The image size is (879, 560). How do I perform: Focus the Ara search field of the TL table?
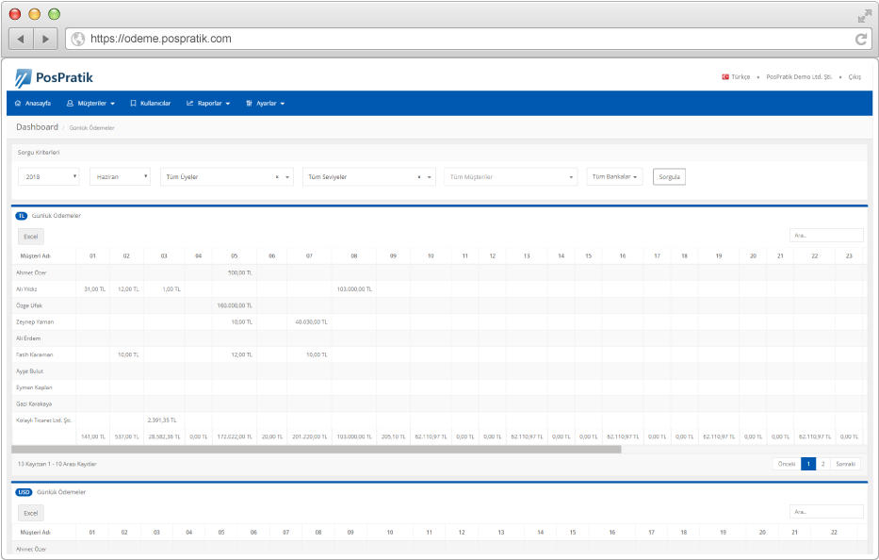pos(826,236)
